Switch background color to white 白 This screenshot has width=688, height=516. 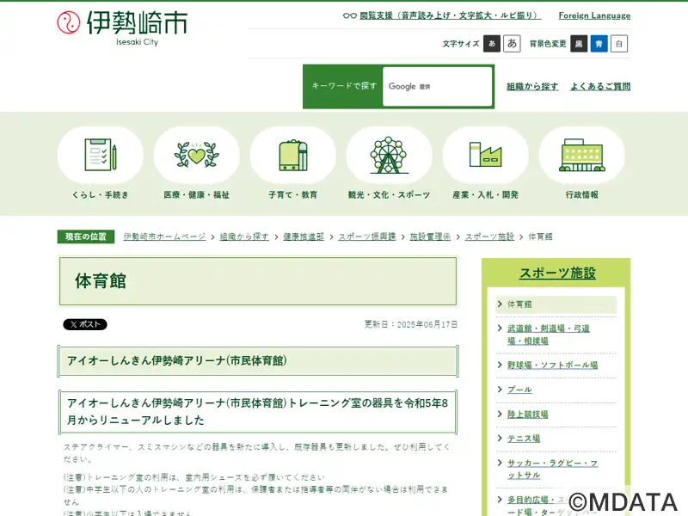click(619, 44)
